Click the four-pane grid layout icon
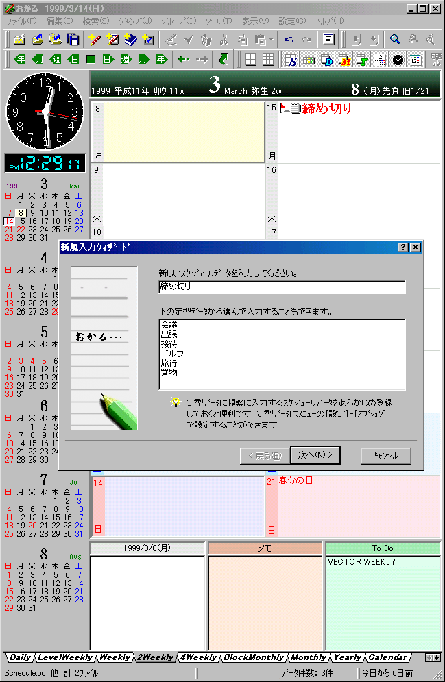This screenshot has width=445, height=682. tap(251, 60)
